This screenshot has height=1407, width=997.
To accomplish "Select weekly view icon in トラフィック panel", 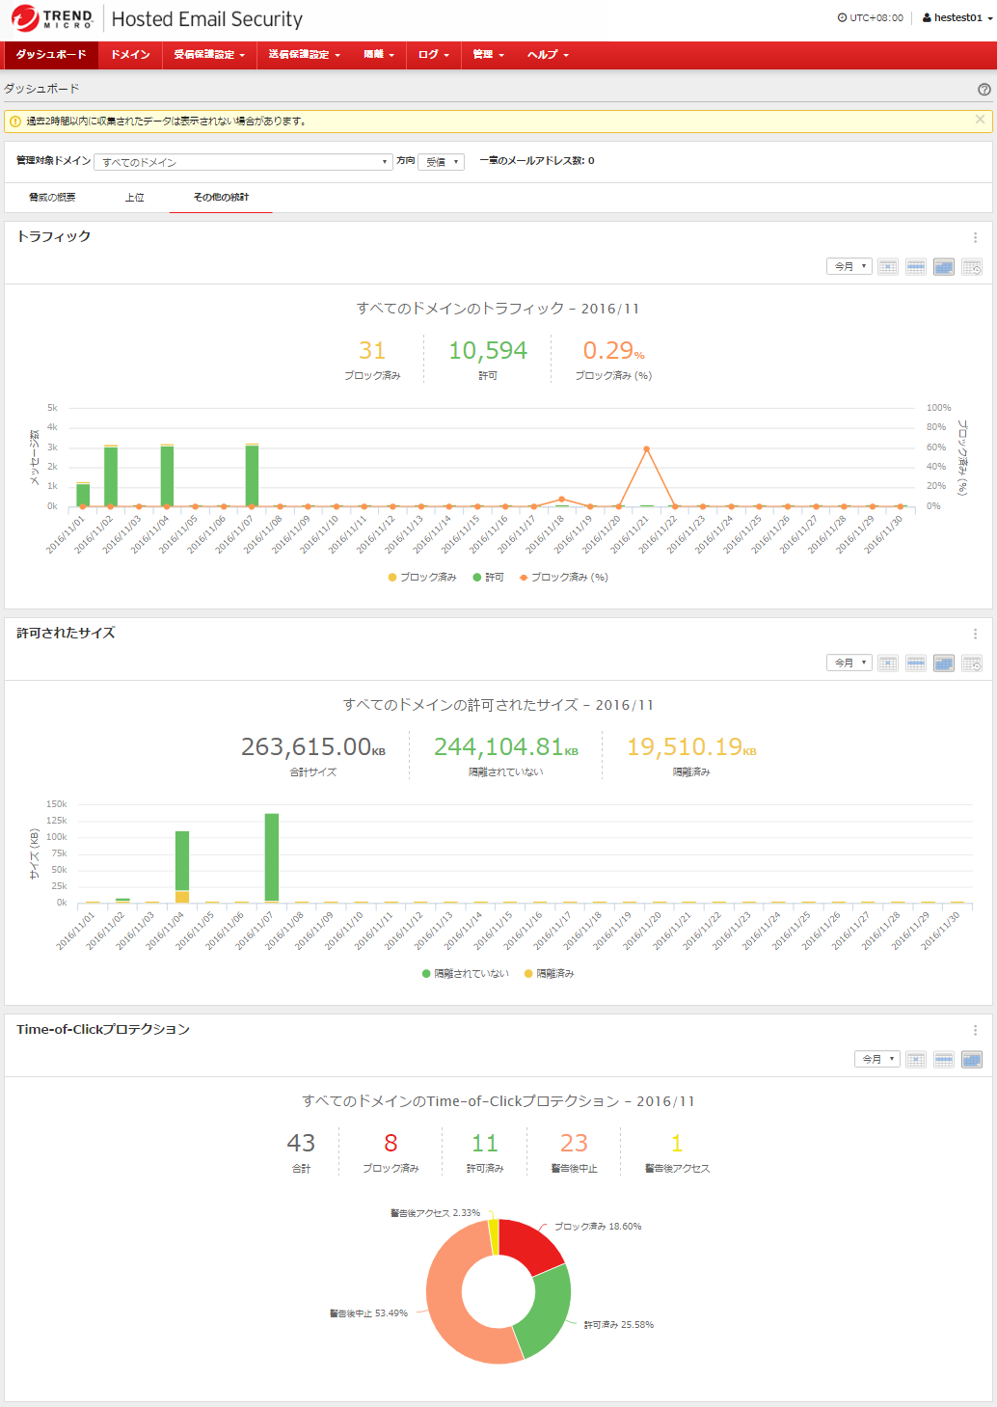I will 916,267.
